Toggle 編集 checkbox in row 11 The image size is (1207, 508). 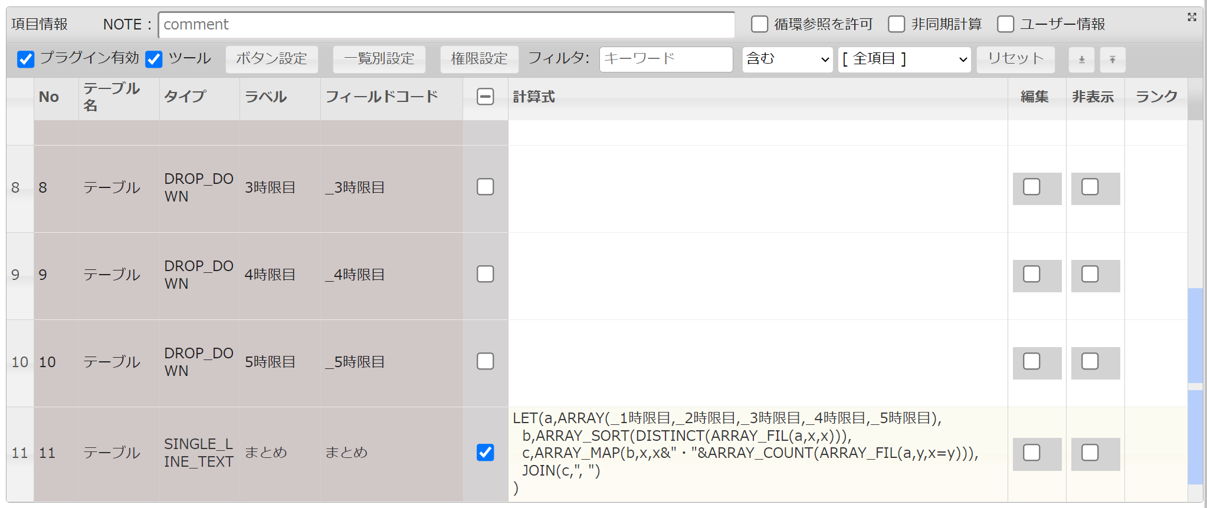(x=1031, y=453)
